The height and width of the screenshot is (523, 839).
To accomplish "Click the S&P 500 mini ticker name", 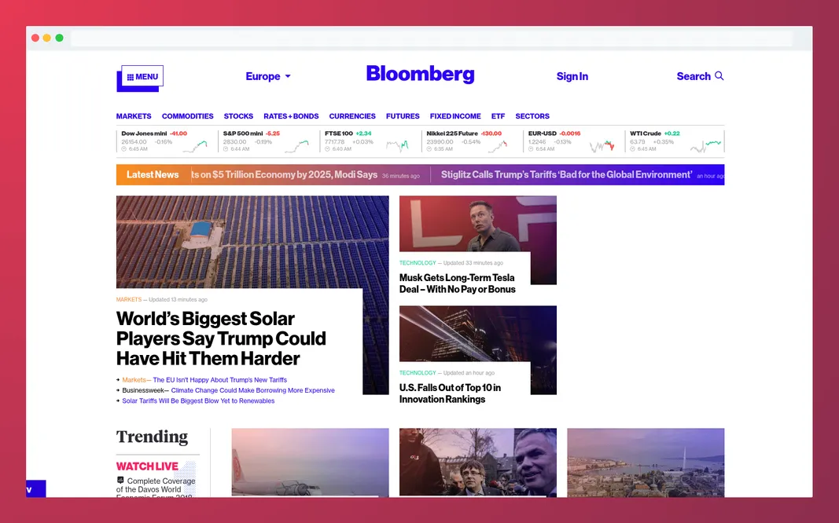I will coord(243,133).
